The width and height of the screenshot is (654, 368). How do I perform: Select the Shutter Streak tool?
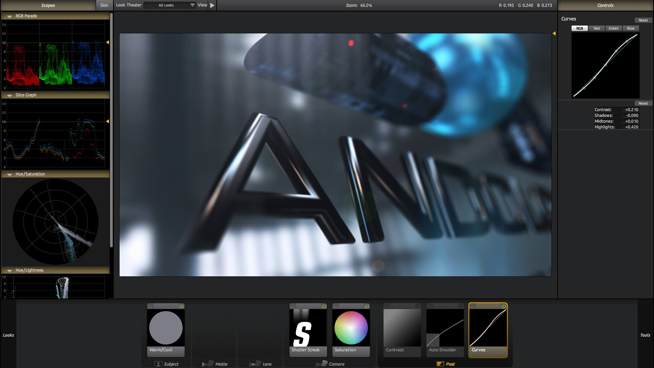[308, 328]
